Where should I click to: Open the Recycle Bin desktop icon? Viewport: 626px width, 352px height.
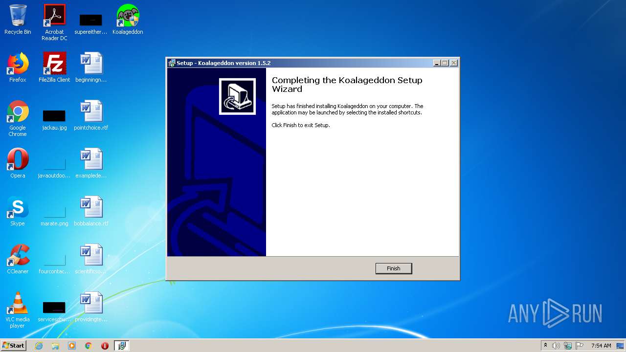point(18,20)
